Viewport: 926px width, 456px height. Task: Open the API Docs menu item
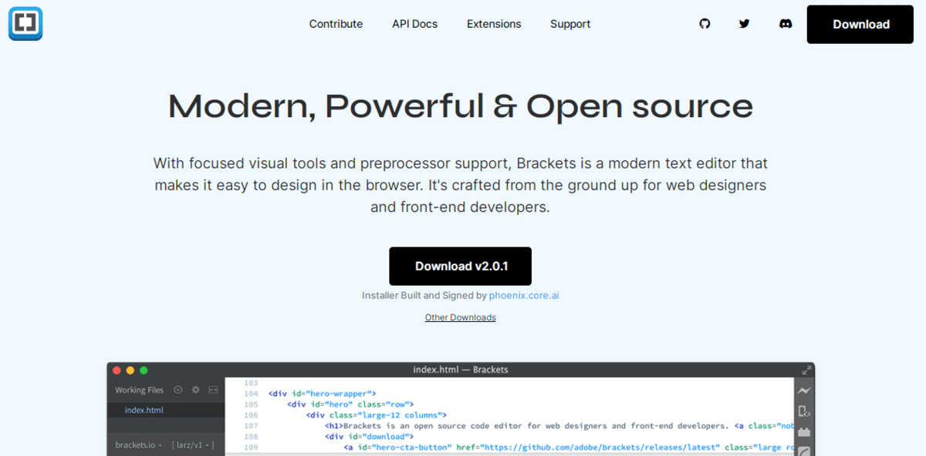coord(414,24)
